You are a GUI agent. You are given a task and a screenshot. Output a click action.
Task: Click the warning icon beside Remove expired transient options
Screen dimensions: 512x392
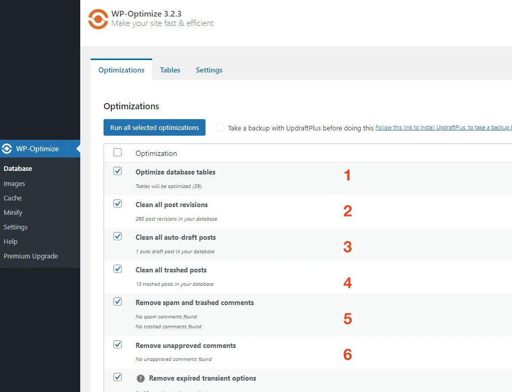click(x=140, y=379)
